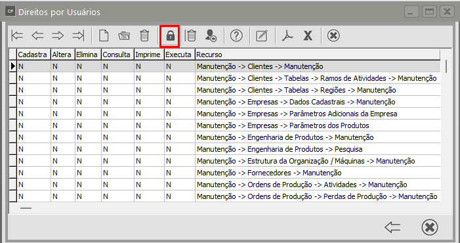Viewport: 460px width, 243px height.
Task: Open help question mark icon
Action: coord(236,36)
